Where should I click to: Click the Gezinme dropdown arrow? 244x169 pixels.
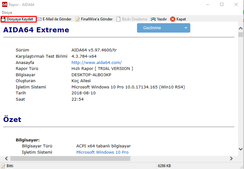186,28
